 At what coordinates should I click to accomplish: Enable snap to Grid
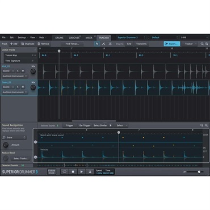pos(129,44)
